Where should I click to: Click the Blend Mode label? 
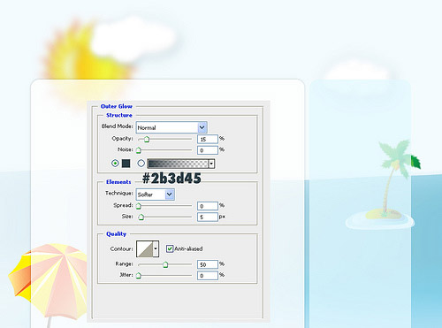118,126
